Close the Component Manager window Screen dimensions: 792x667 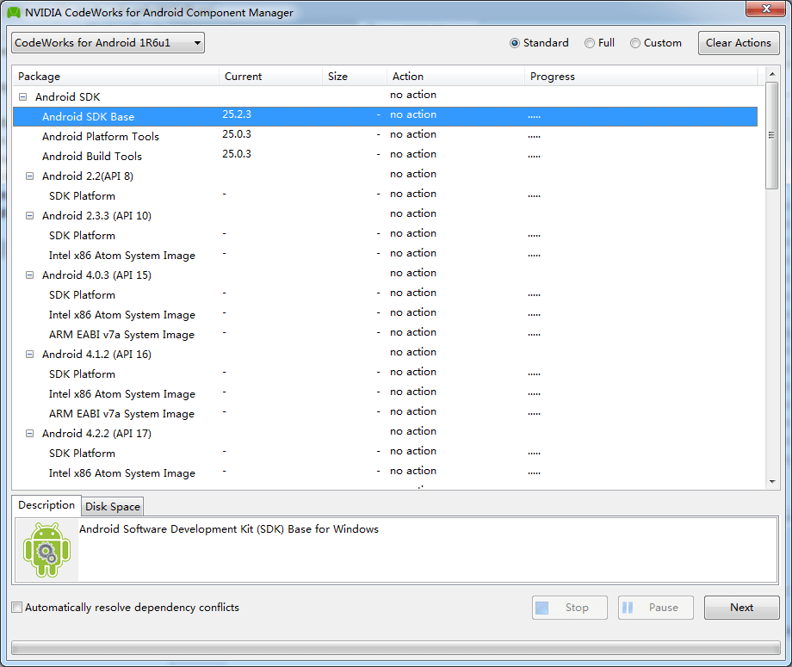click(765, 9)
